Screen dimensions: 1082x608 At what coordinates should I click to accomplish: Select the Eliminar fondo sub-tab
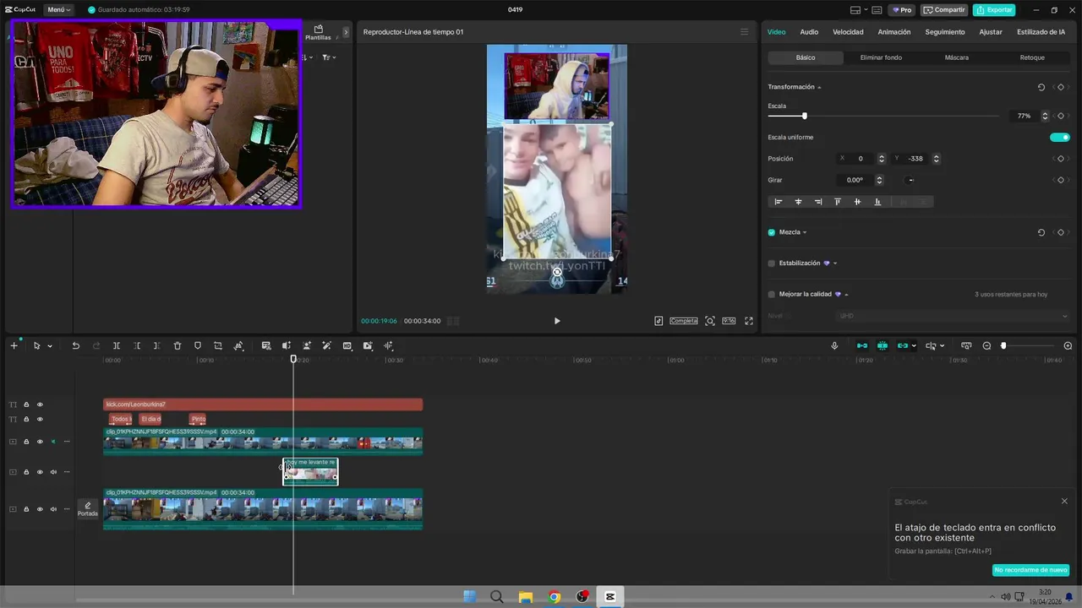[881, 57]
